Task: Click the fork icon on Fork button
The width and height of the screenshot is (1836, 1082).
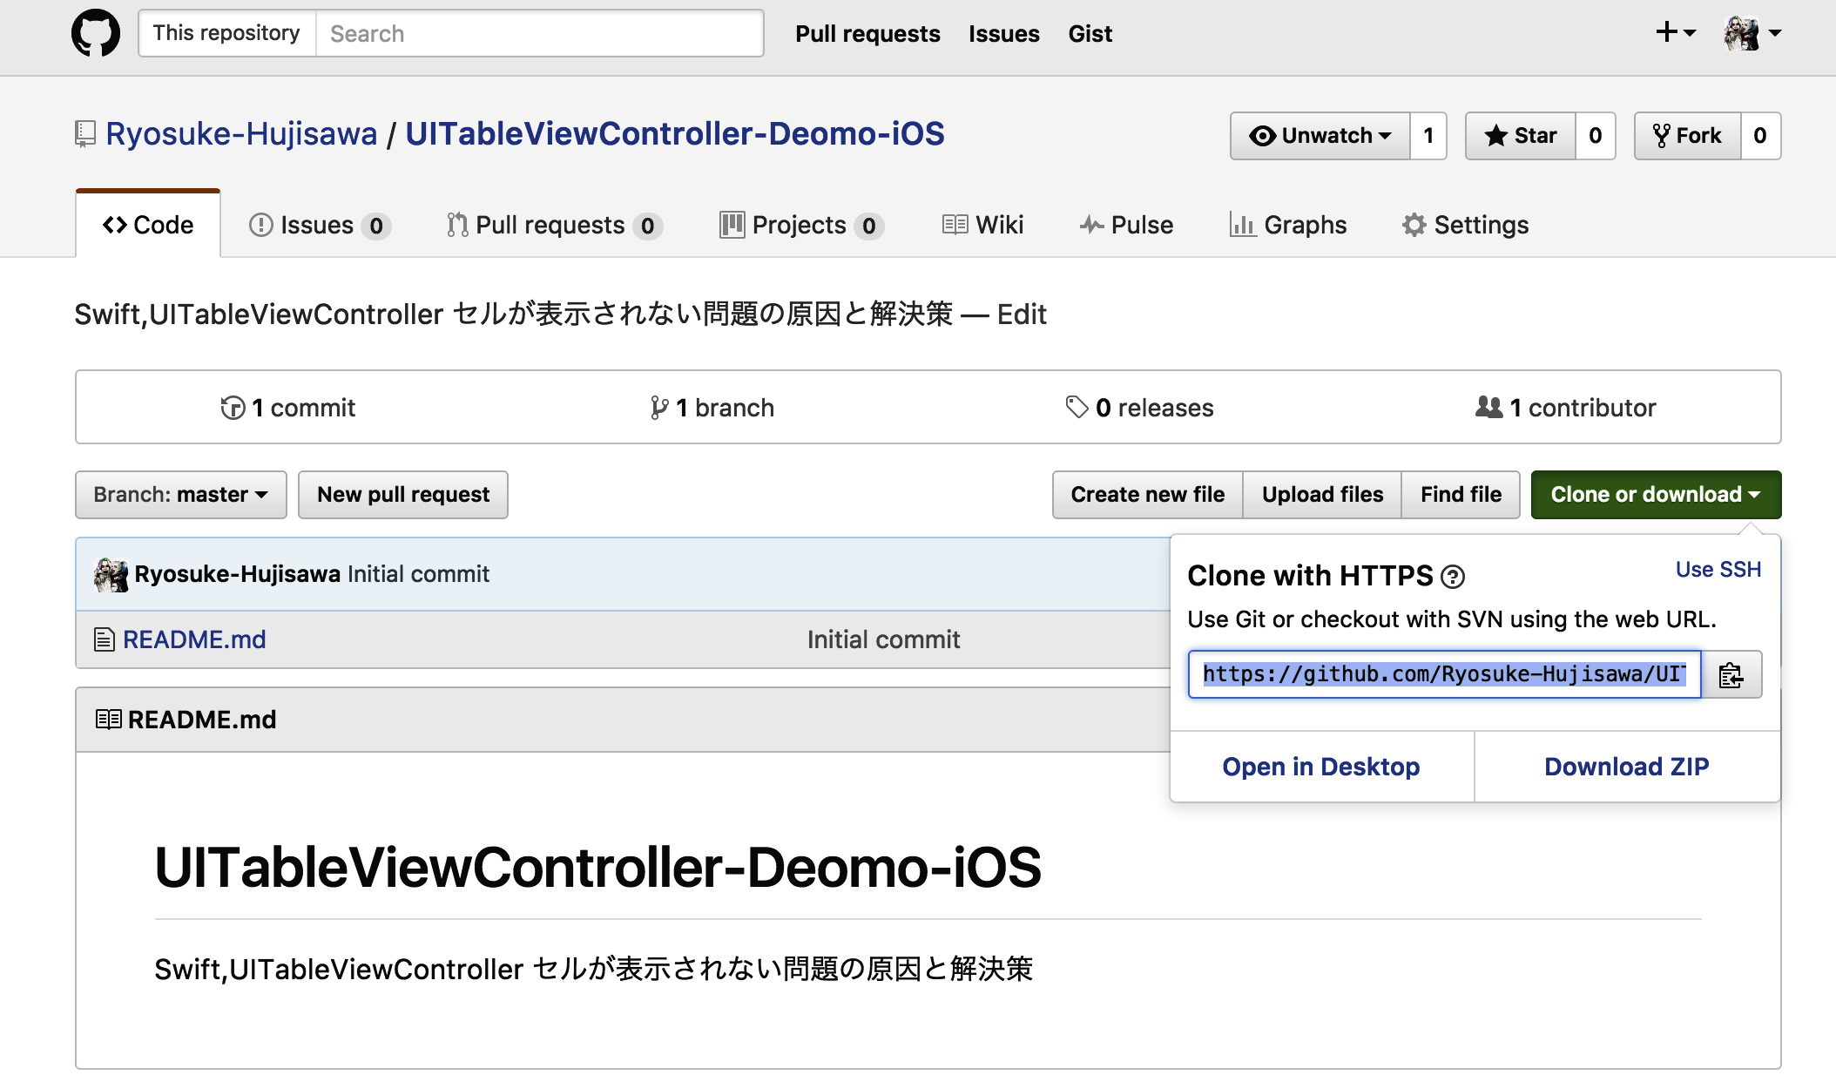Action: coord(1662,136)
